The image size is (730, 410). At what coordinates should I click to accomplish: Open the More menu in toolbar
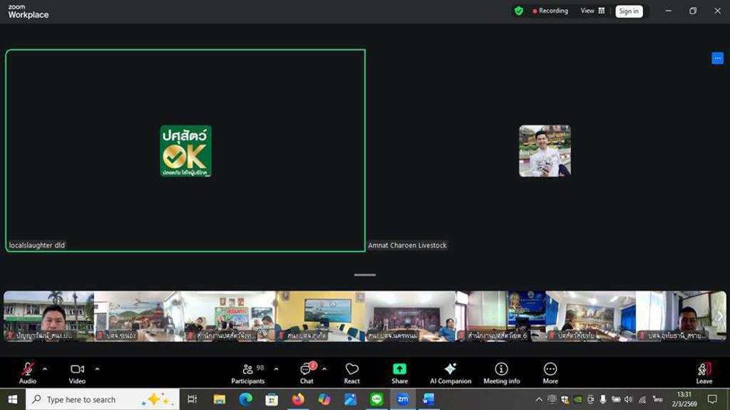tap(550, 372)
